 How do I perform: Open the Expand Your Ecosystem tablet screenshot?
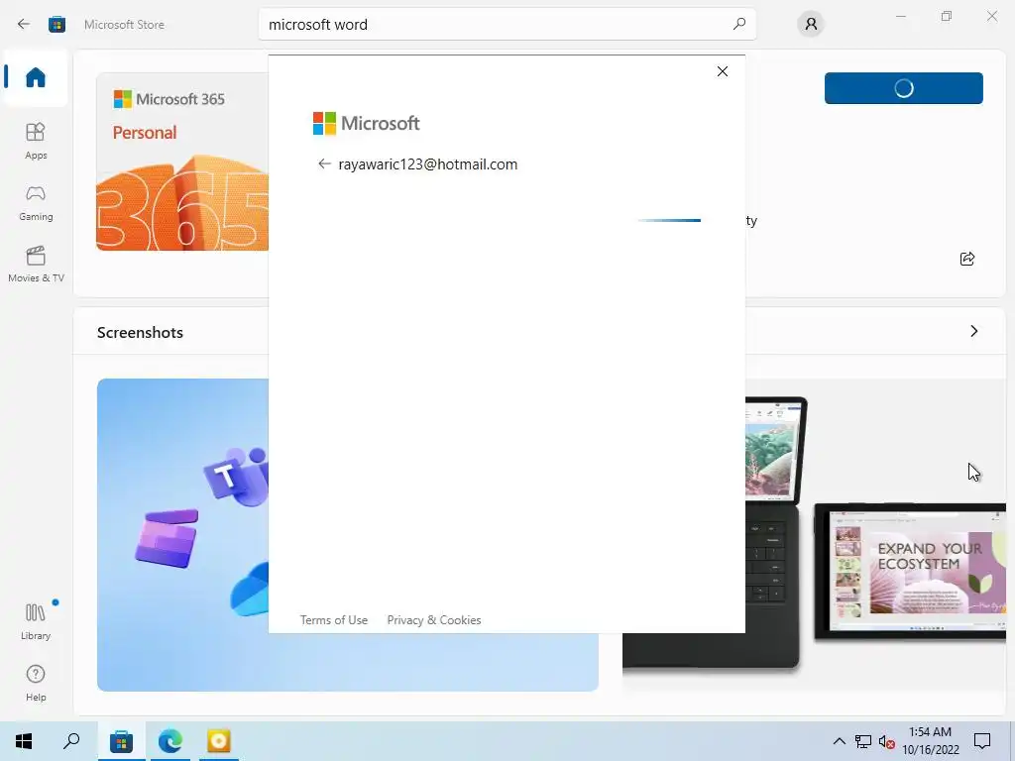(910, 572)
